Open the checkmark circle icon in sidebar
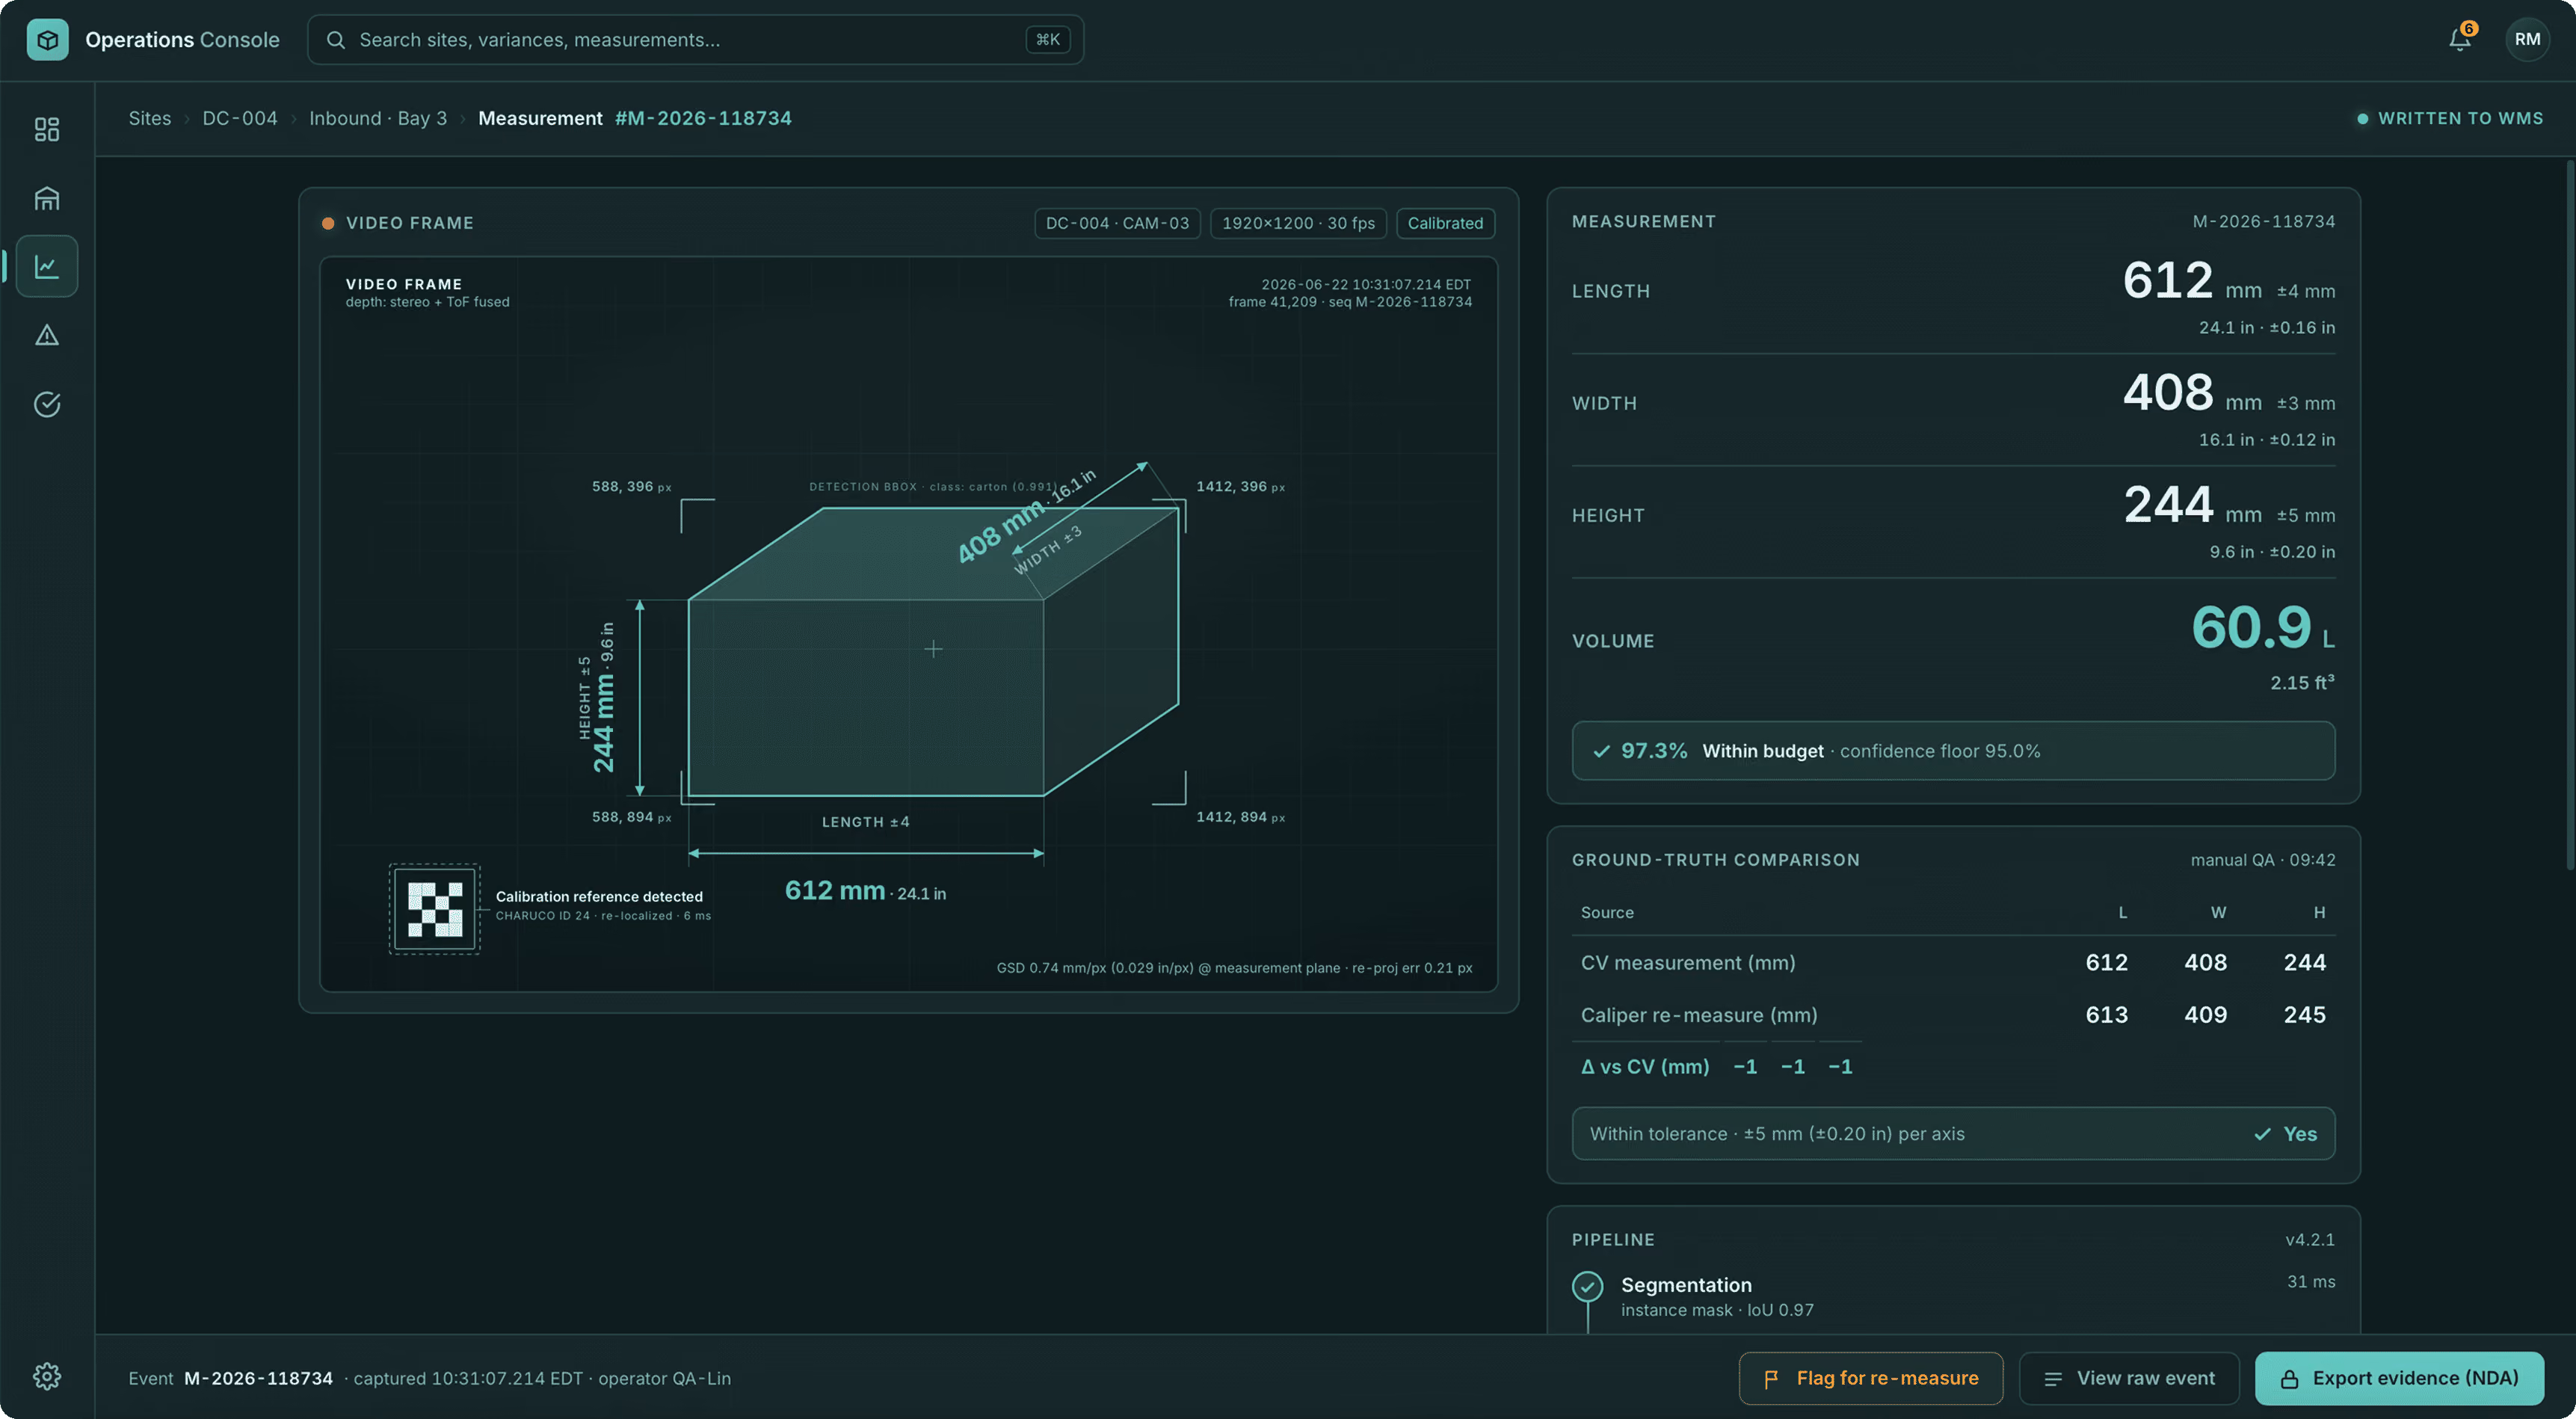The width and height of the screenshot is (2576, 1419). coord(47,404)
